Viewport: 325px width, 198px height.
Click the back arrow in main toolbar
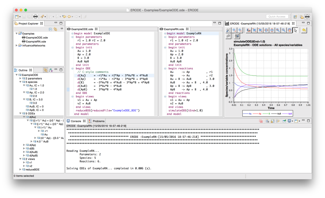point(69,16)
